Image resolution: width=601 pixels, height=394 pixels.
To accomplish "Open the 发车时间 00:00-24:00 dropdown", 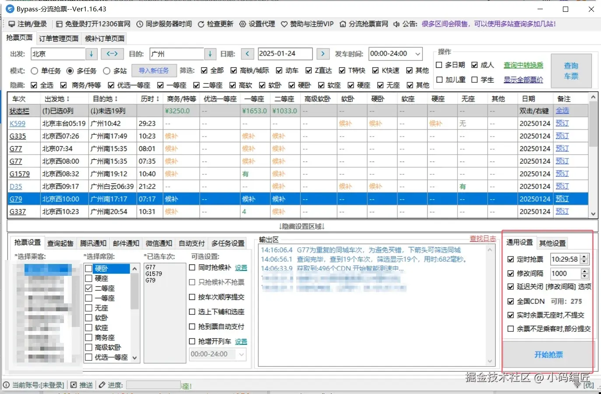I will point(418,54).
